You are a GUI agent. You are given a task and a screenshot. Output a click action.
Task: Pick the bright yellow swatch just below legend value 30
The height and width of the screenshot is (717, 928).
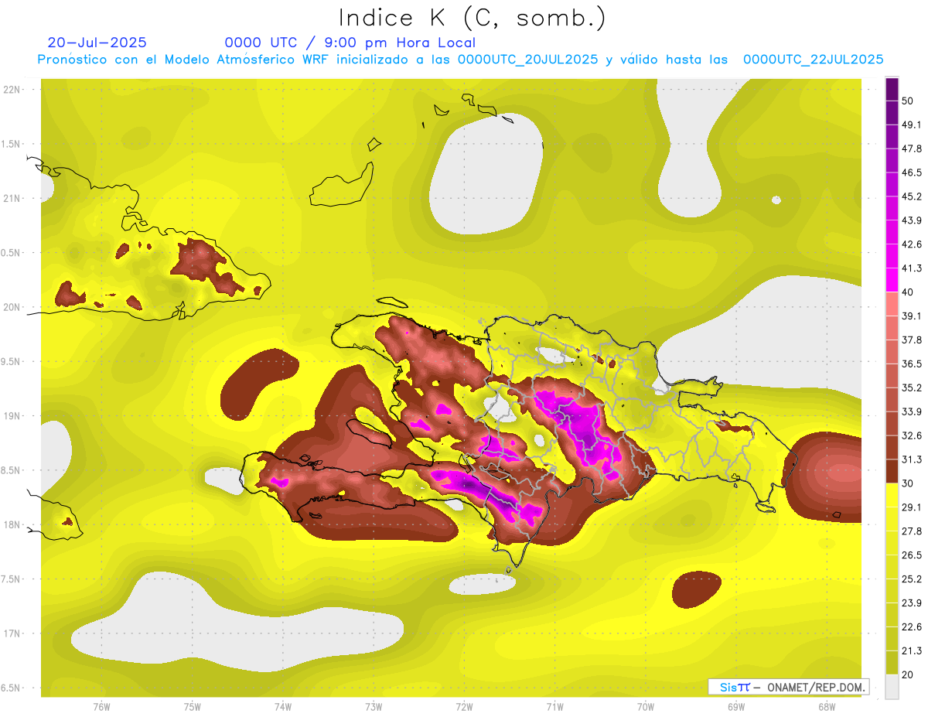(892, 495)
